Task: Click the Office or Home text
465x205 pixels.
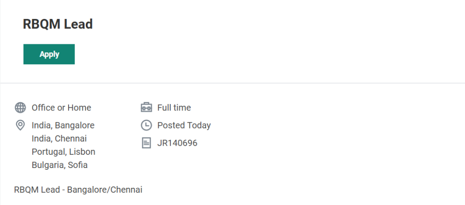Action: [x=61, y=108]
